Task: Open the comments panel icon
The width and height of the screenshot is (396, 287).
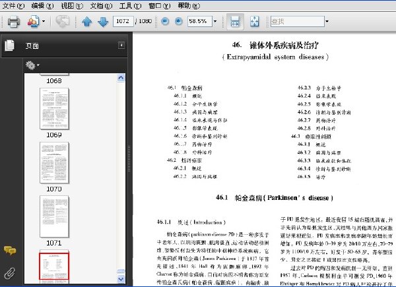Action: (10, 251)
